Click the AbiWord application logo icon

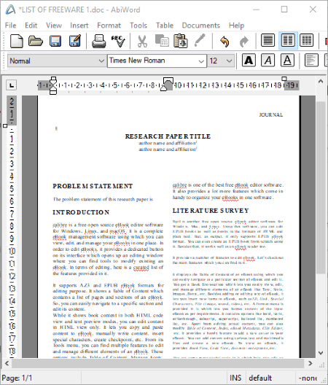[11, 9]
